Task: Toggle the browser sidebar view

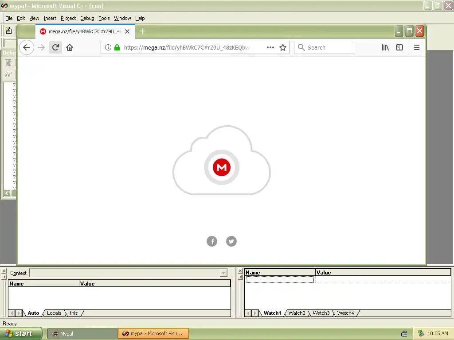Action: click(x=399, y=47)
